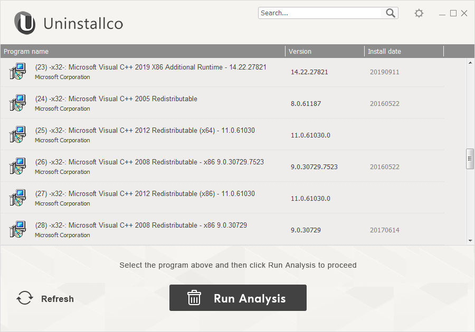Click version value 8.0.61187
The height and width of the screenshot is (332, 475).
(x=306, y=104)
